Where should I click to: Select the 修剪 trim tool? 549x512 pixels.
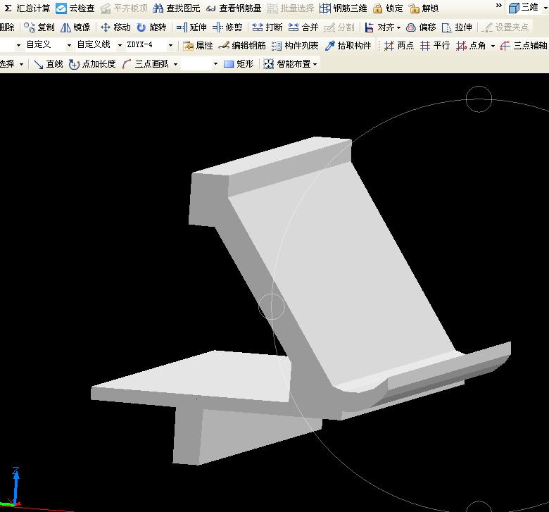(x=227, y=27)
